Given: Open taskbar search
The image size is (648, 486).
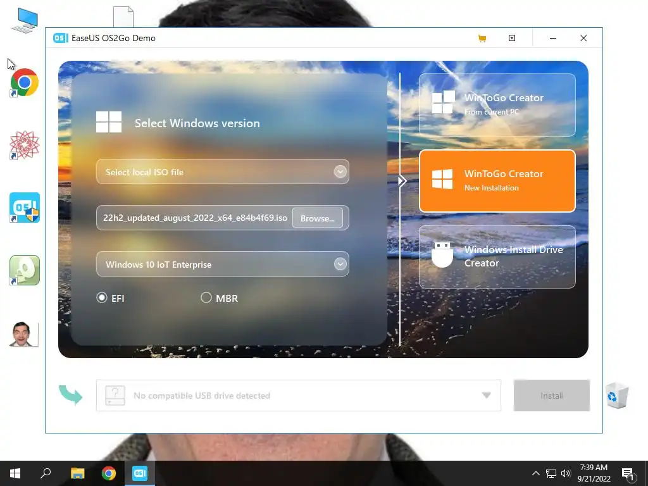Looking at the screenshot, I should (46, 473).
